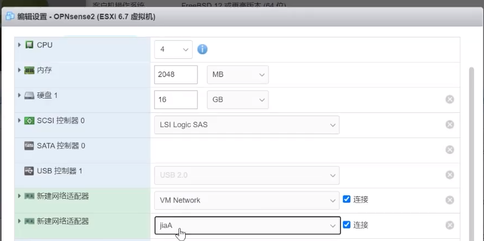This screenshot has height=241, width=484.
Task: Click the SCSI 控制器 0 label
Action: click(60, 121)
